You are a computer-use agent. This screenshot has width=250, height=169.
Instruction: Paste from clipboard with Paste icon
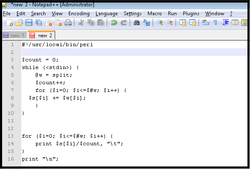pos(101,22)
